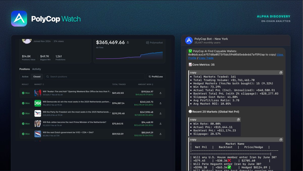
Task: Click the $69,402.83 total traded value
Action: (x=118, y=93)
